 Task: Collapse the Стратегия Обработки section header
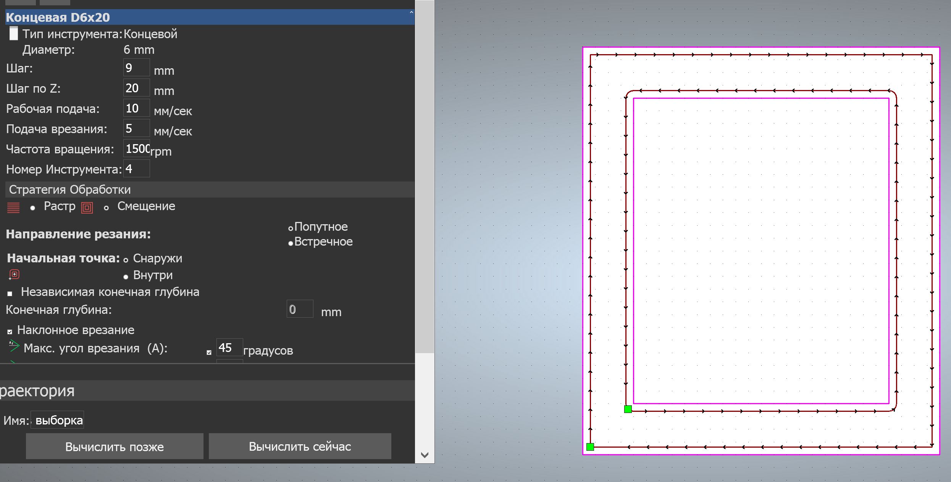click(x=69, y=190)
